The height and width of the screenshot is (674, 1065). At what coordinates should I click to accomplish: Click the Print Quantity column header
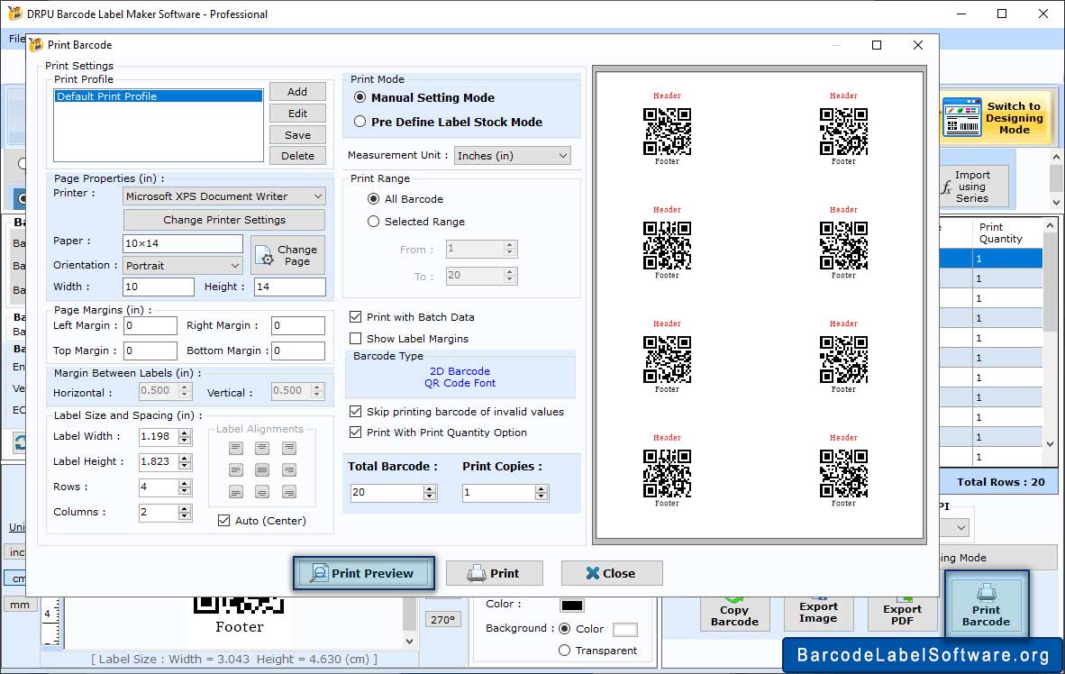point(1006,233)
